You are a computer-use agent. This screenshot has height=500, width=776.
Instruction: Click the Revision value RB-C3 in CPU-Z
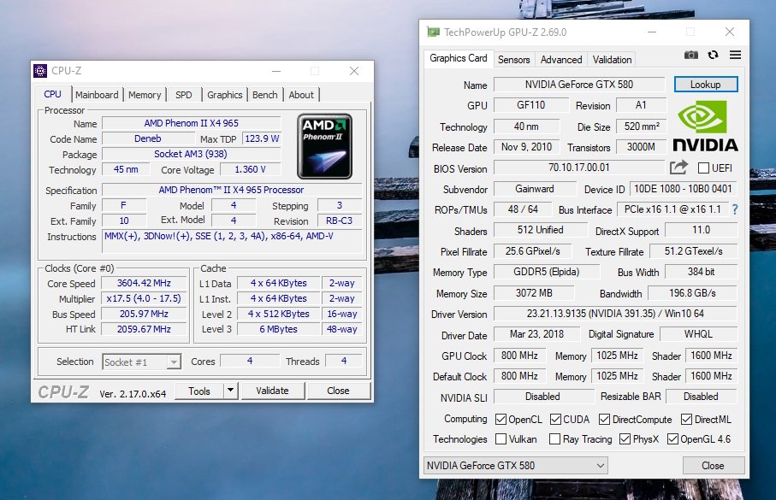[x=340, y=221]
